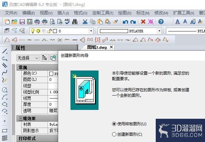Click the 阴影显示 property row

tap(40, 131)
